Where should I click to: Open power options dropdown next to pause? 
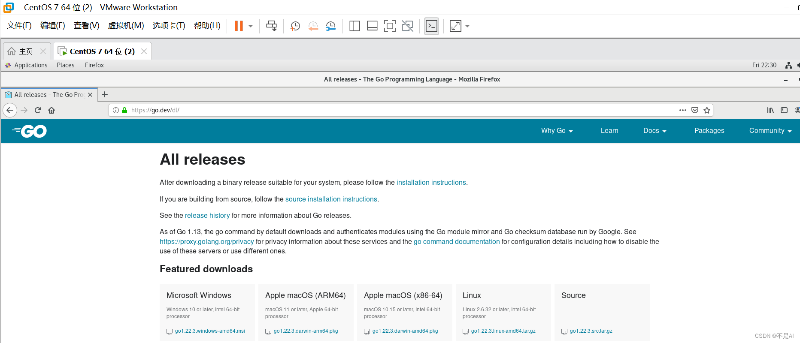[x=251, y=26]
